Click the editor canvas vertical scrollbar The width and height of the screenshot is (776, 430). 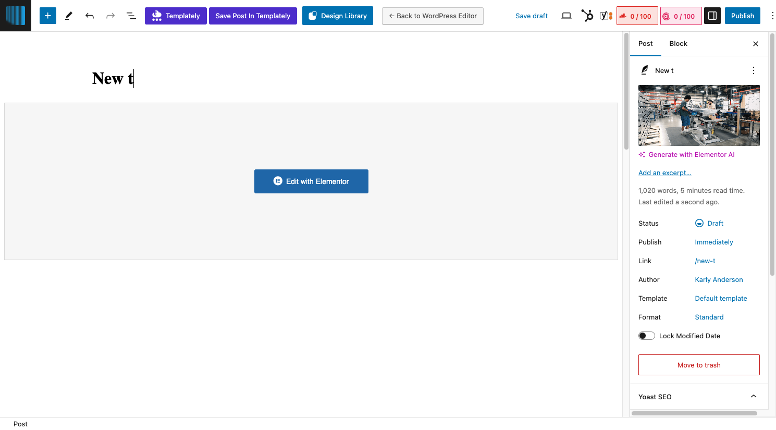[626, 92]
